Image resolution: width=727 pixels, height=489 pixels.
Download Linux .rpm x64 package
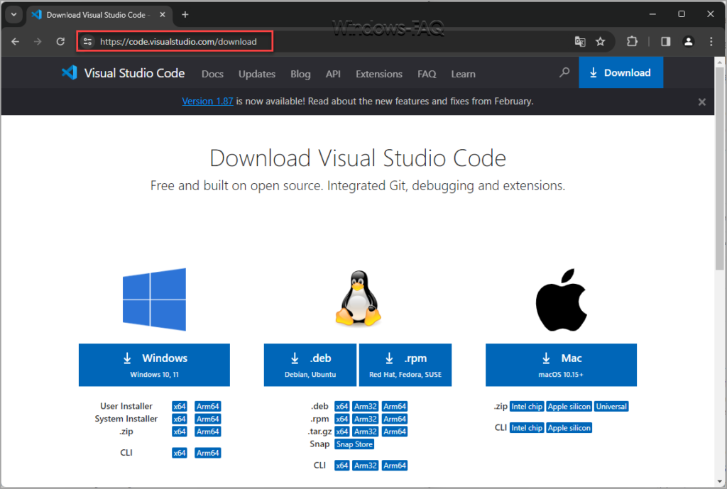pyautogui.click(x=341, y=419)
